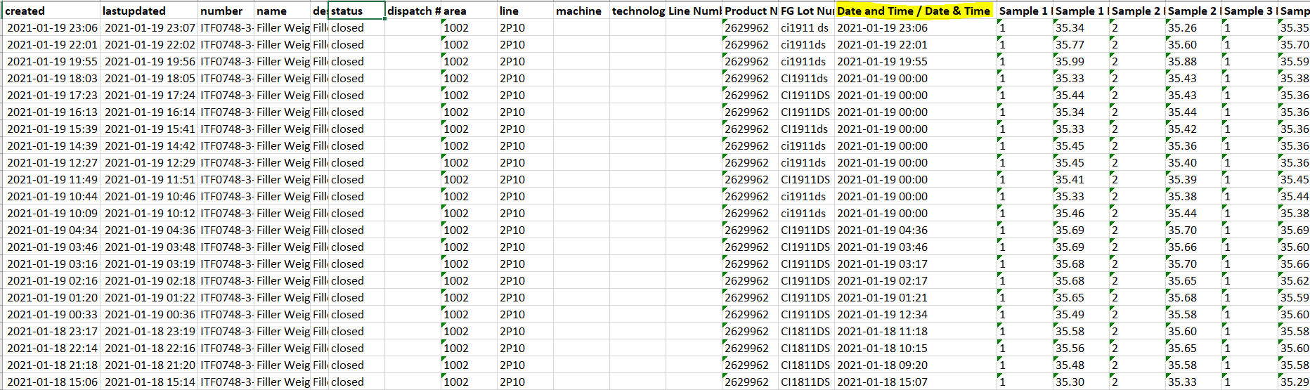Select FG Lot cell 'ci1911 ds'

tap(806, 27)
